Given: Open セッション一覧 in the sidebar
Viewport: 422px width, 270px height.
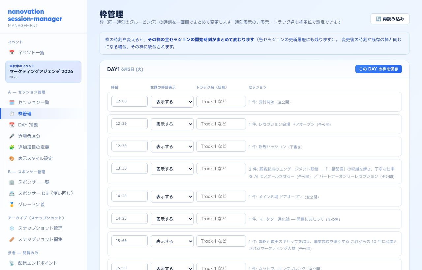Looking at the screenshot, I should point(43,102).
